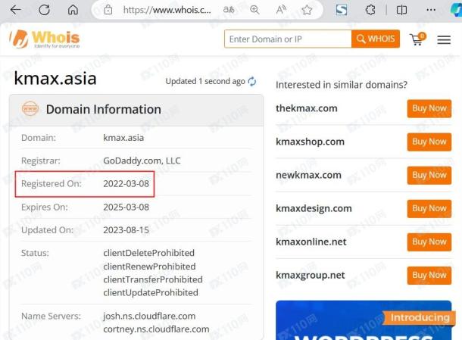Viewport: 462px width, 340px height.
Task: Click the translate page icon in address bar
Action: pos(229,10)
